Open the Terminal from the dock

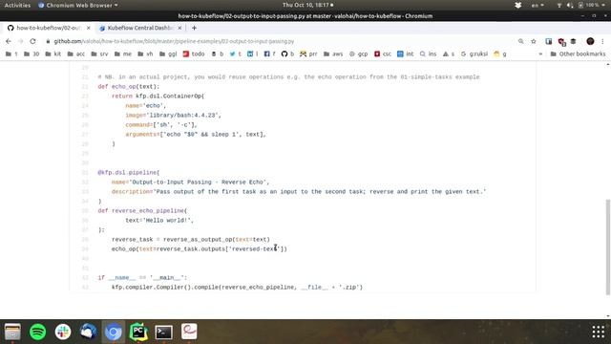click(163, 332)
